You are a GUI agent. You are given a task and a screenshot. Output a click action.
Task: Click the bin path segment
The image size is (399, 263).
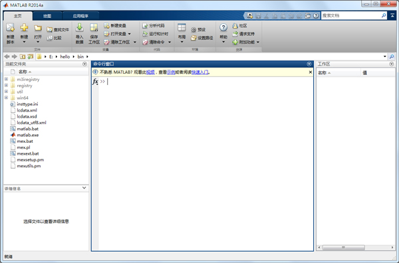coord(80,56)
